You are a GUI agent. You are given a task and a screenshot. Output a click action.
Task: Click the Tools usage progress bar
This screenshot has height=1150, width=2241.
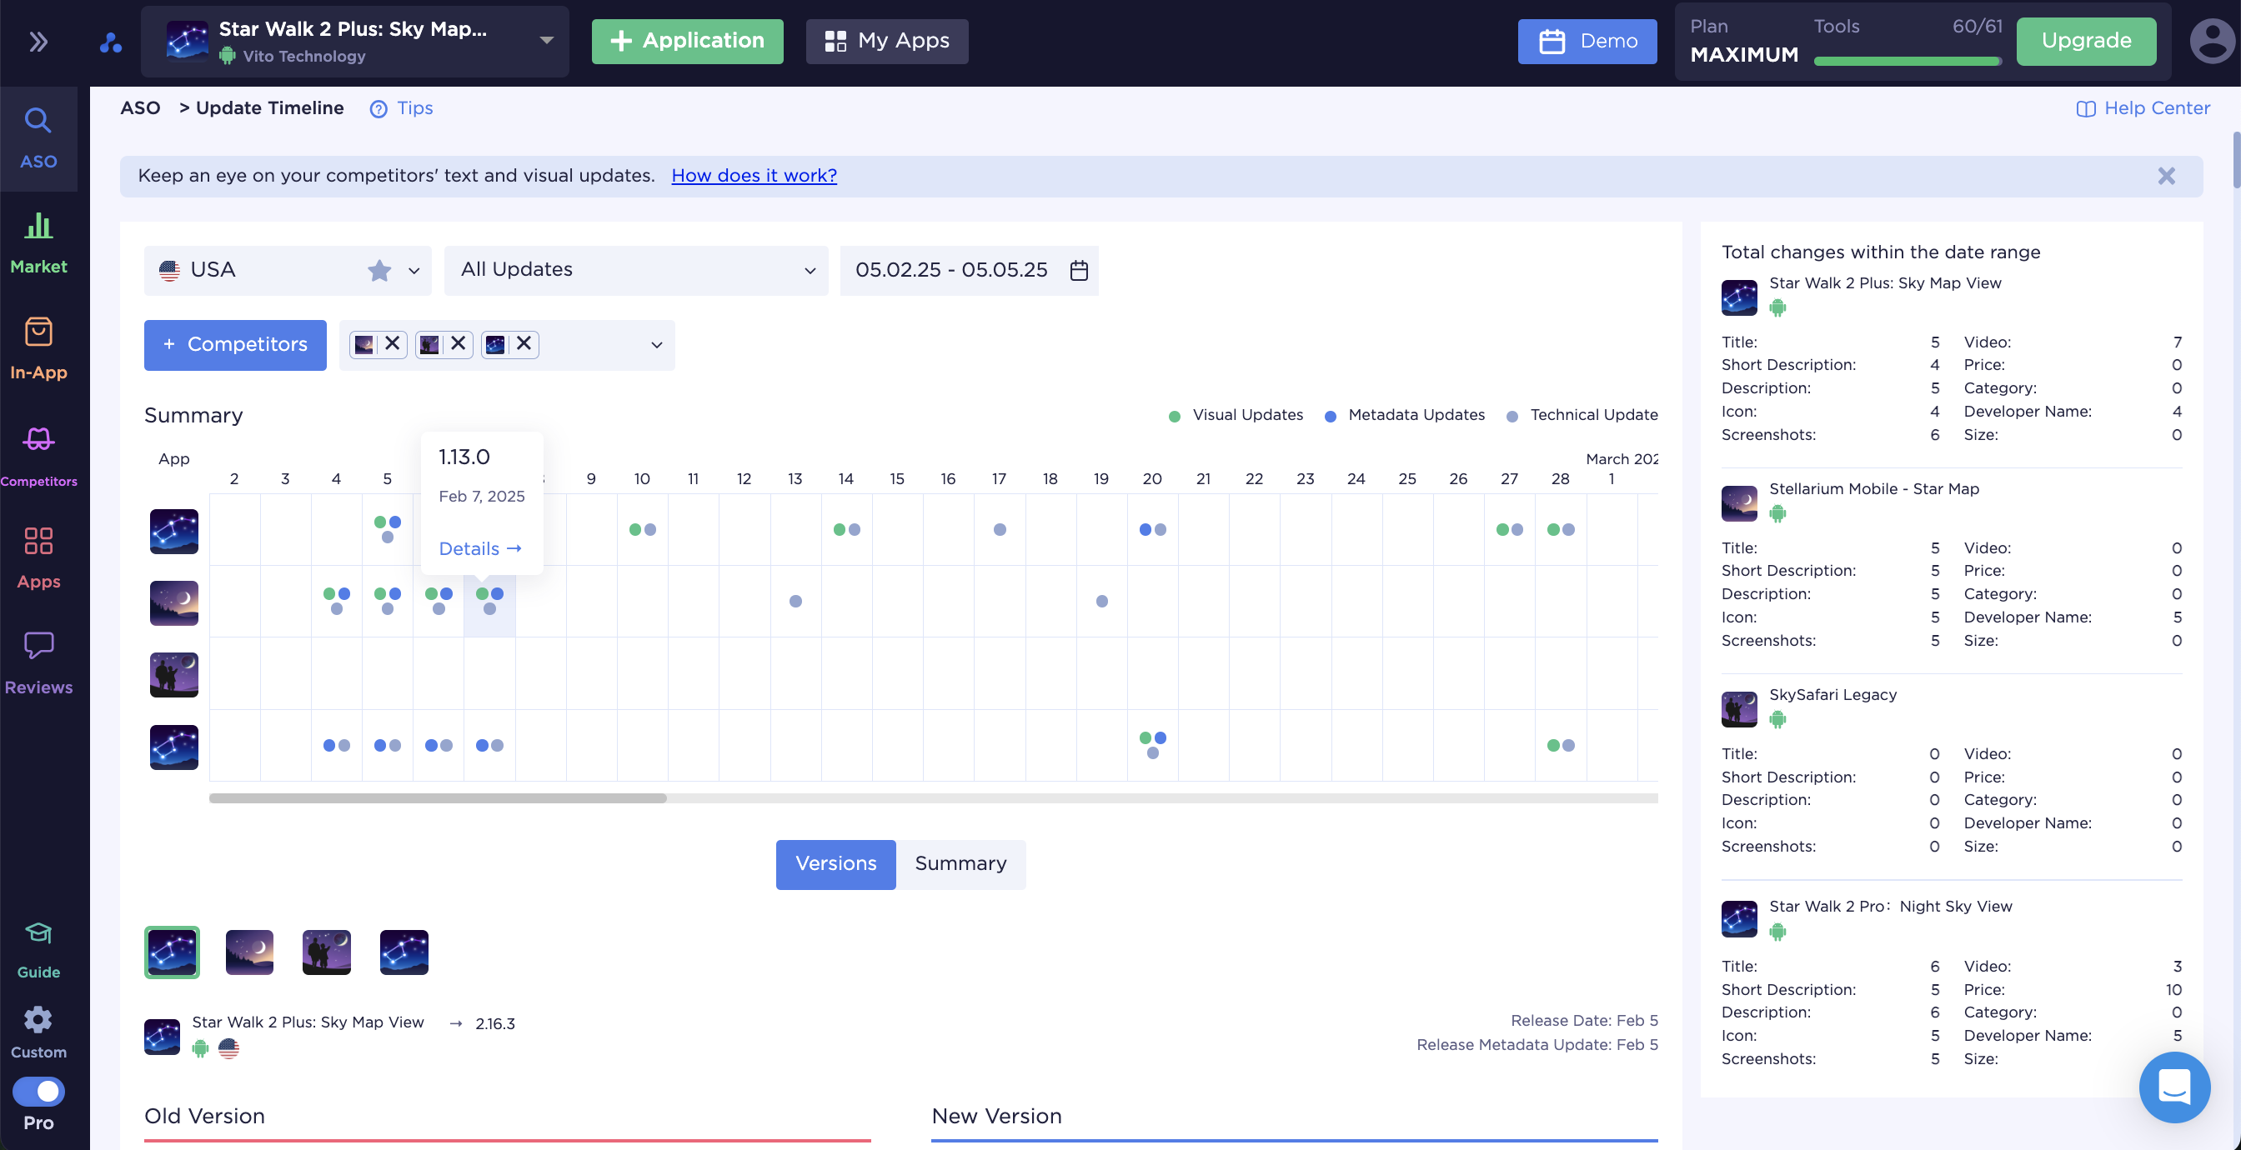pyautogui.click(x=1907, y=62)
